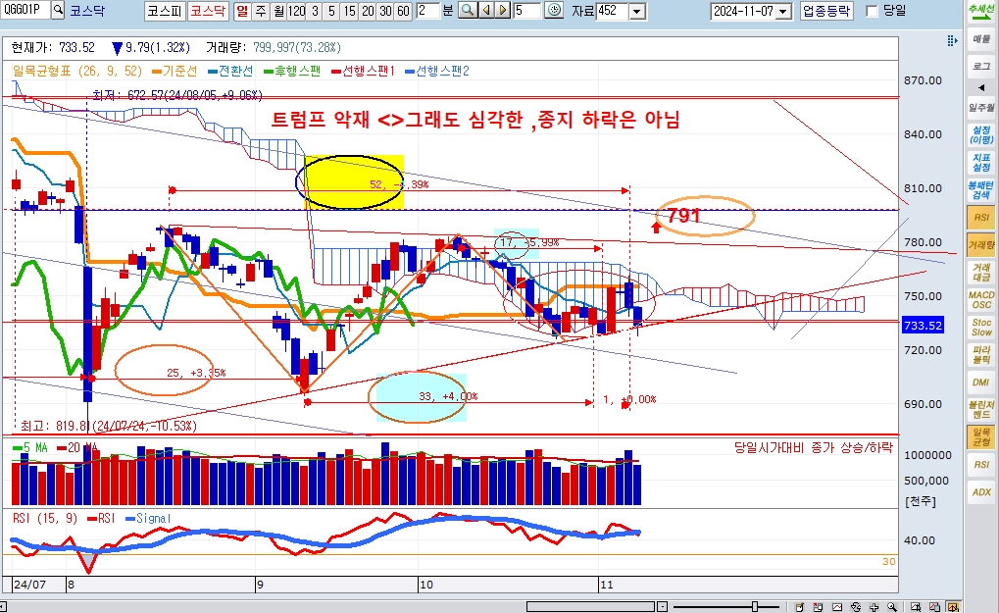Click the 자료 452 input field

(x=613, y=11)
